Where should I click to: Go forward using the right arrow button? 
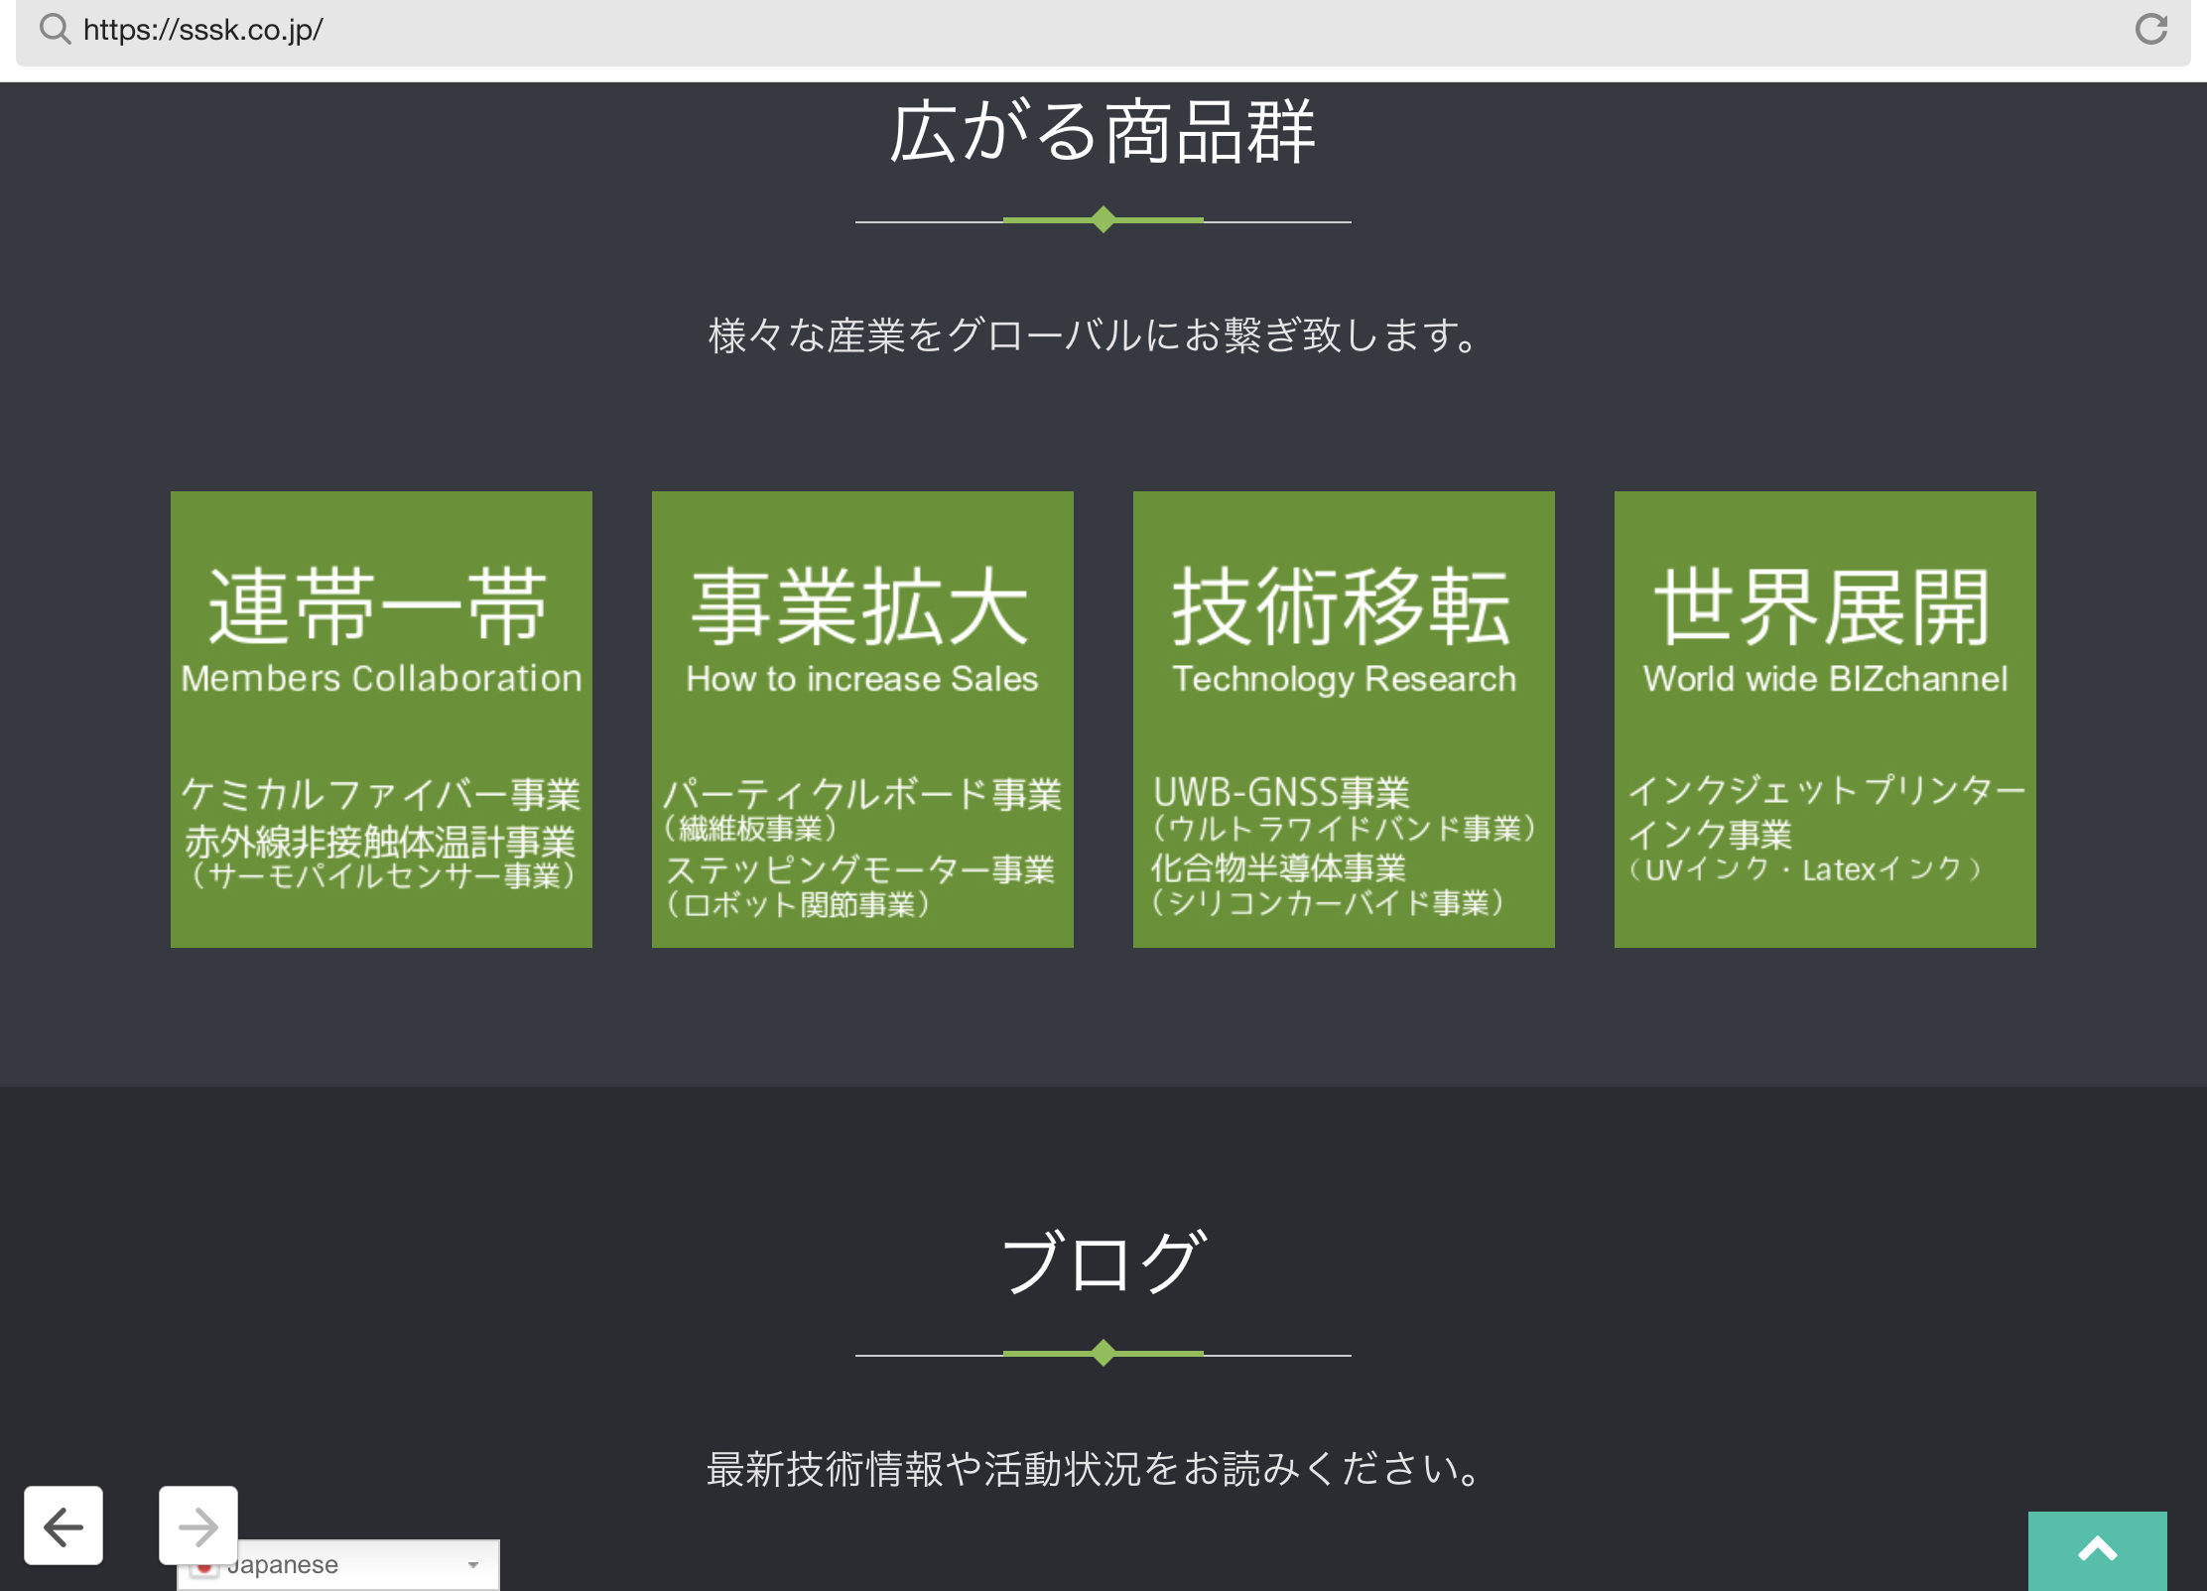198,1525
